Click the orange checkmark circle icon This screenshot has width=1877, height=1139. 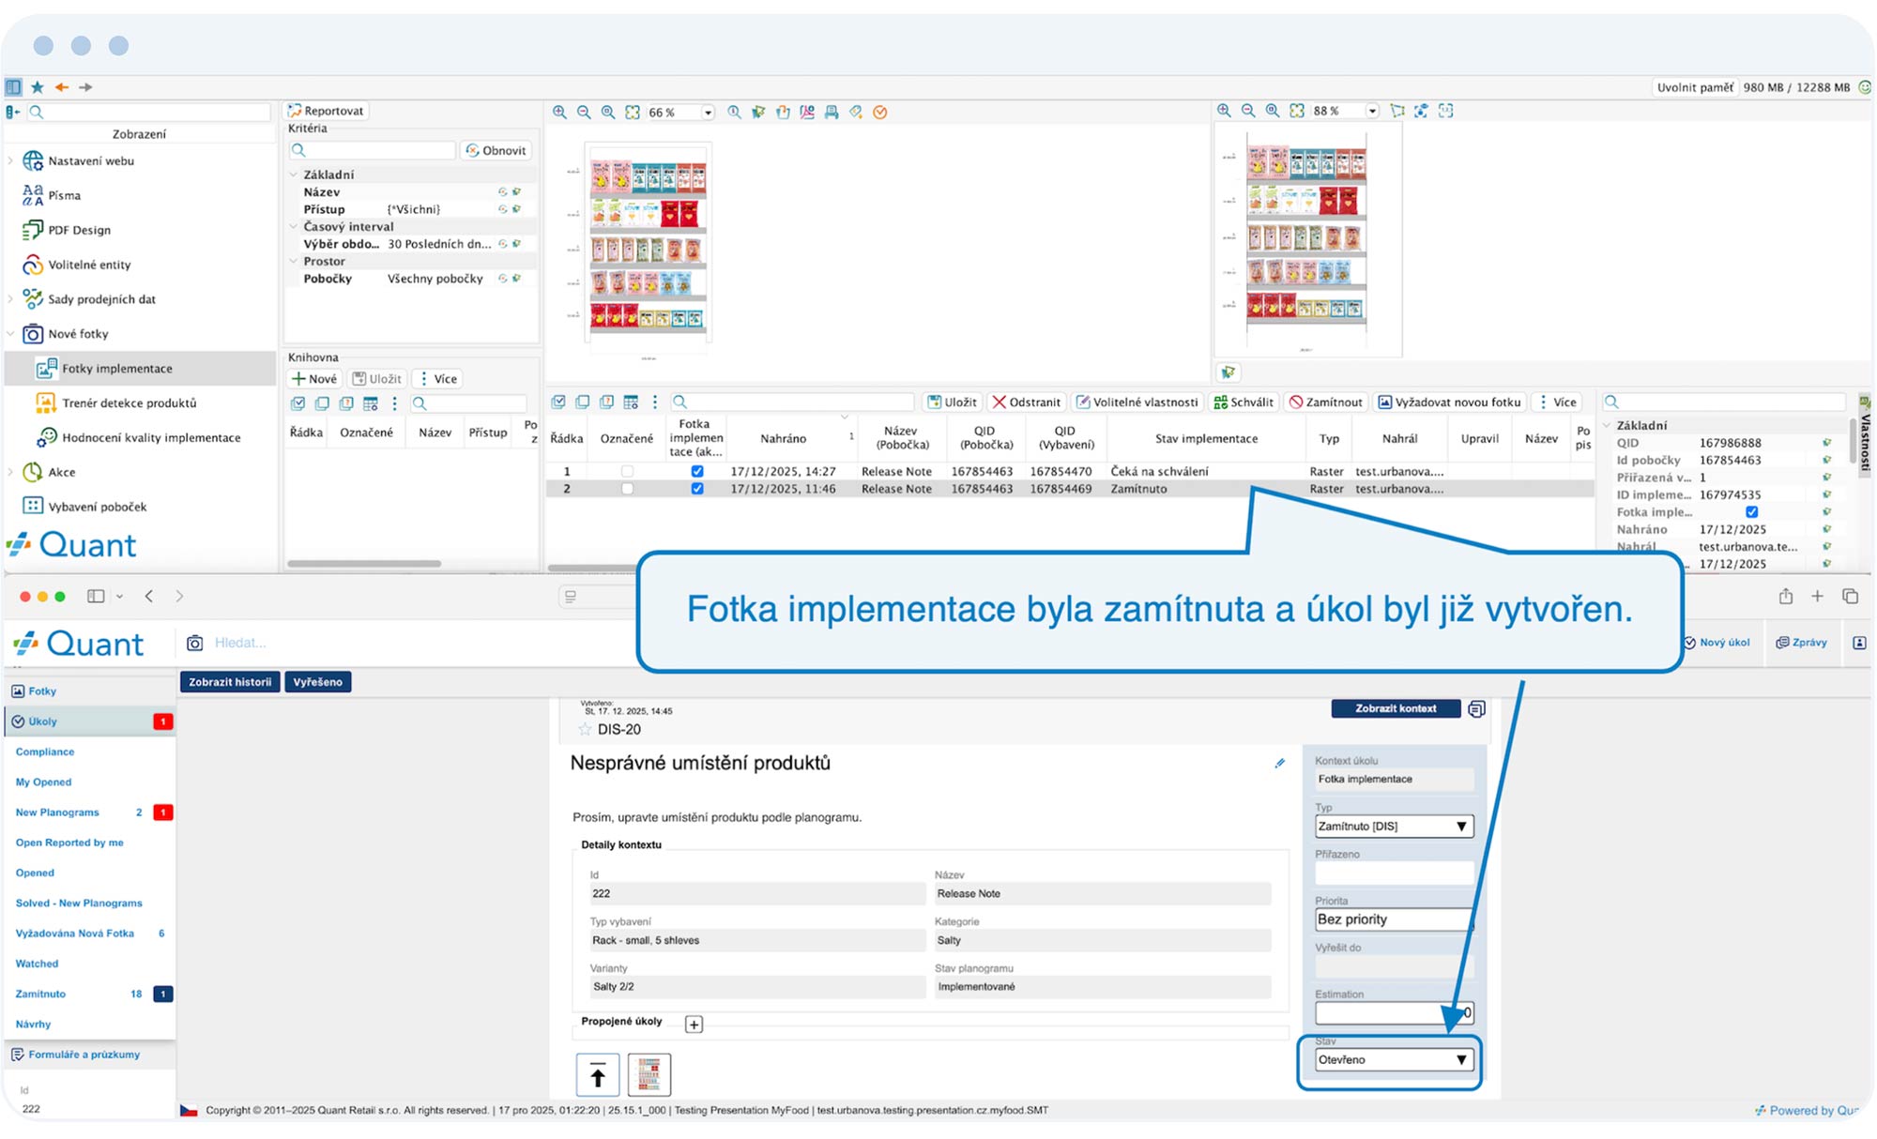coord(880,113)
